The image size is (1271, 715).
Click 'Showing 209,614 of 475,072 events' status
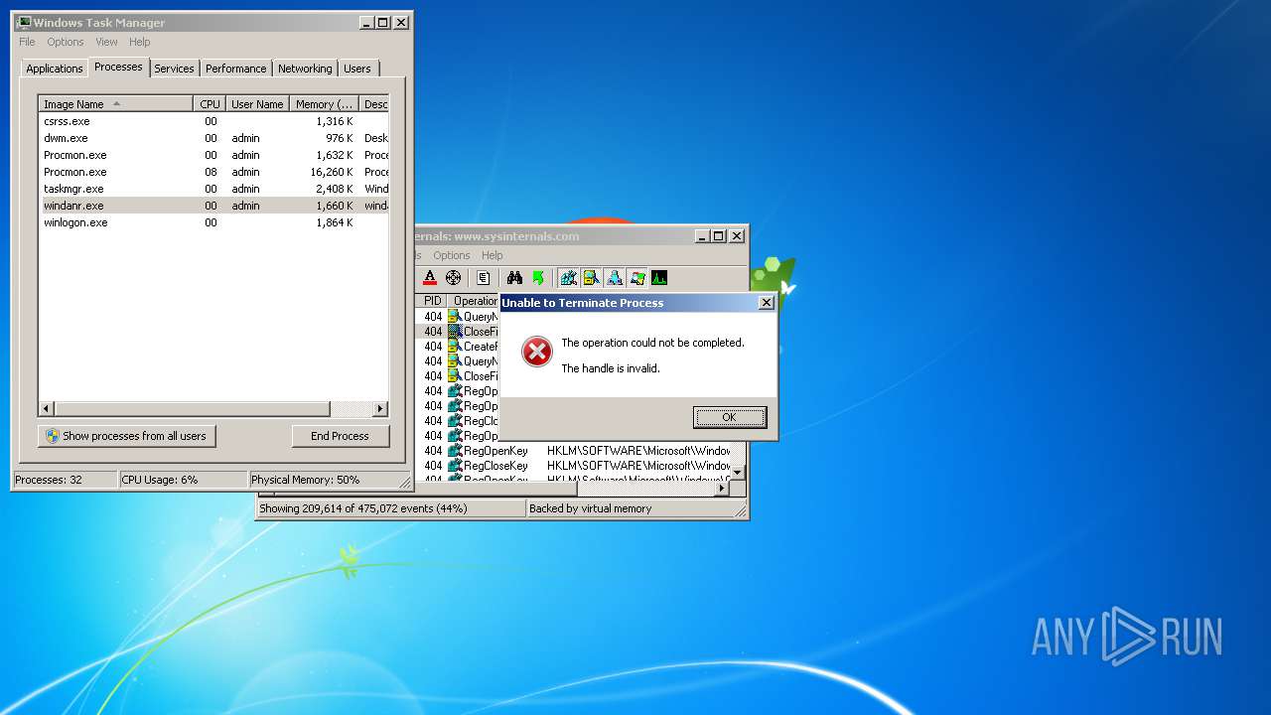click(x=363, y=508)
